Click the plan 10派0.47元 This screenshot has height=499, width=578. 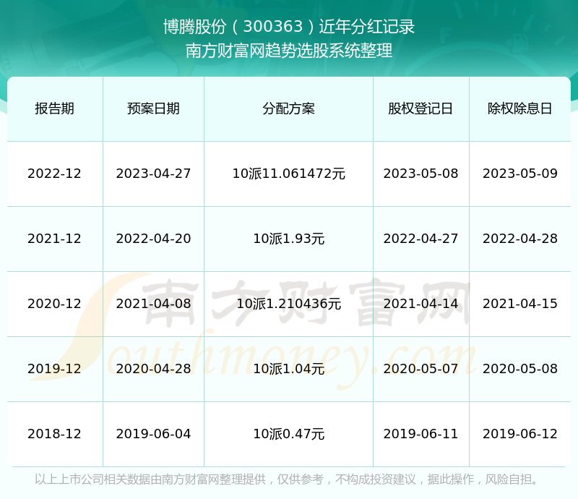pos(288,434)
